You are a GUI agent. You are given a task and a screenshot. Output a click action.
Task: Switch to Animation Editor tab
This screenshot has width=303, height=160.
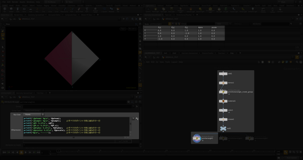tap(54, 15)
